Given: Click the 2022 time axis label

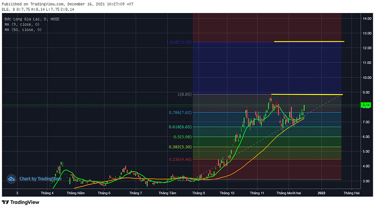Looking at the screenshot, I should click(x=321, y=193).
